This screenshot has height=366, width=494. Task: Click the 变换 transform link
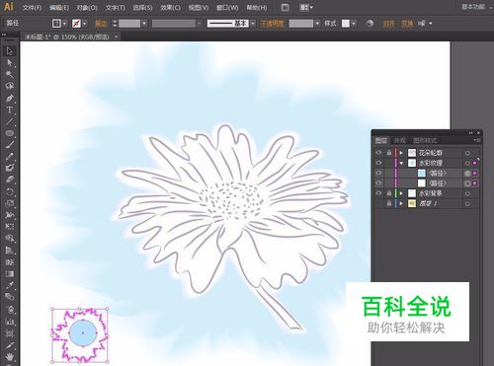[x=407, y=24]
